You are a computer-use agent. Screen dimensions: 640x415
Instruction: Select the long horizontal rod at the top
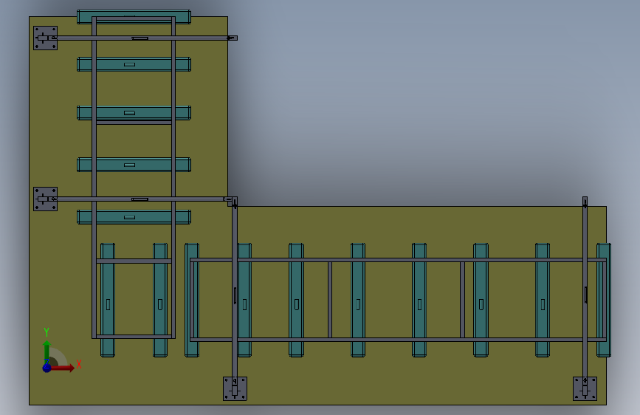point(145,38)
